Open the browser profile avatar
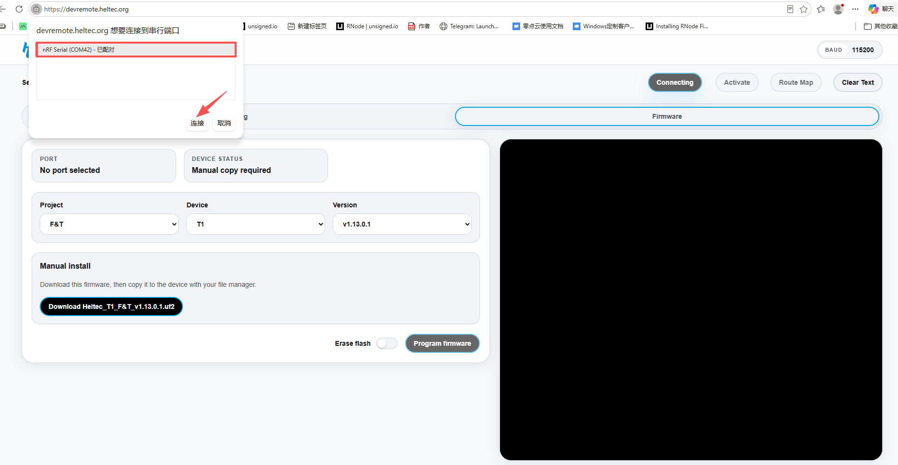Screen dimensions: 898x465 838,9
